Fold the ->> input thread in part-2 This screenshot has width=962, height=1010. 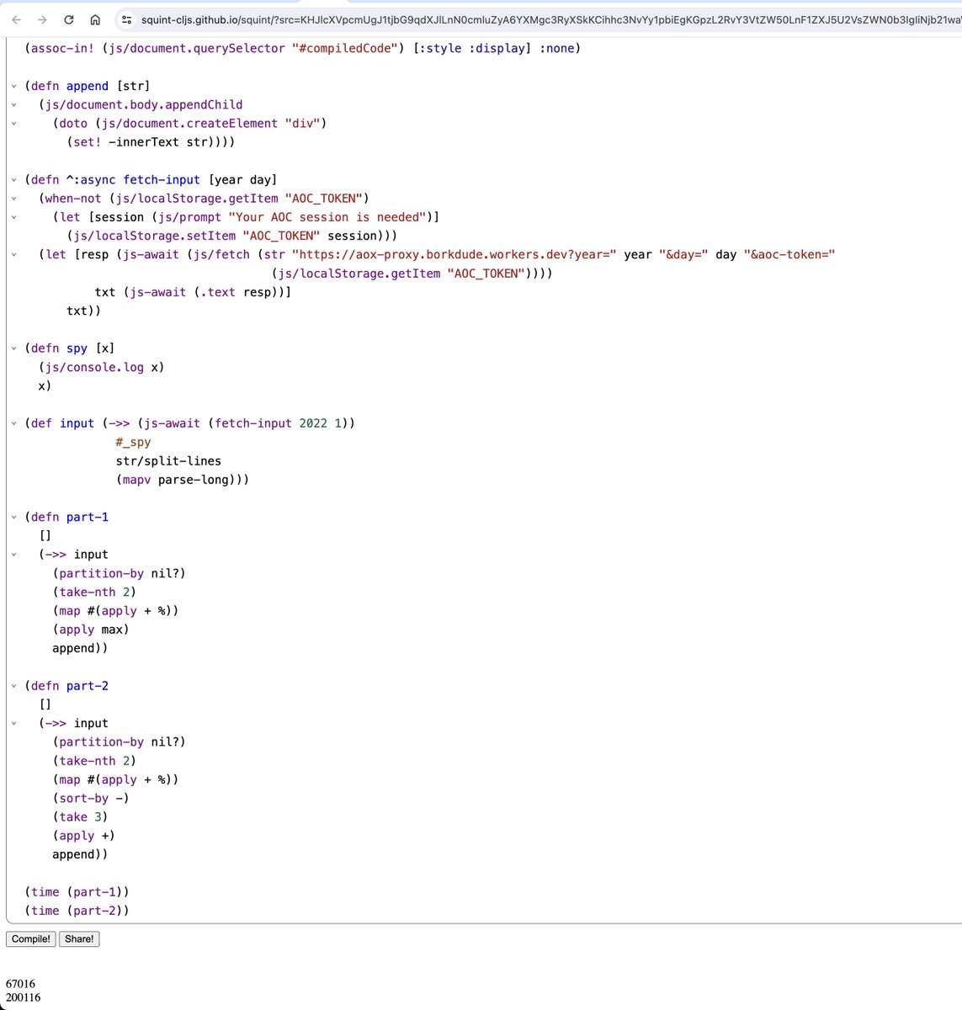(14, 723)
